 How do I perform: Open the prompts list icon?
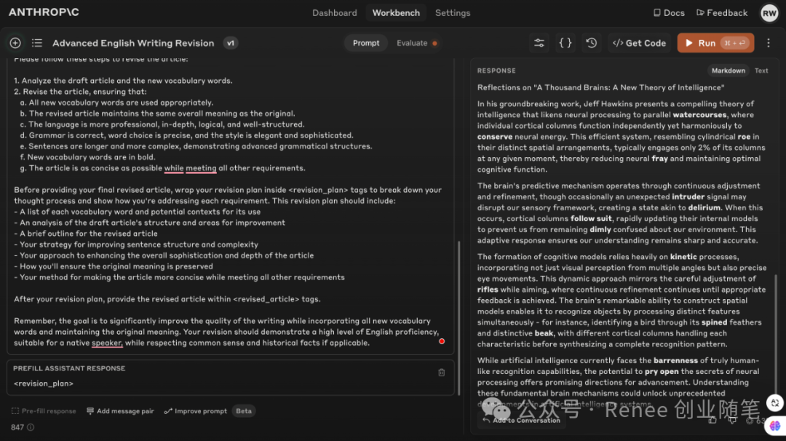pyautogui.click(x=37, y=43)
